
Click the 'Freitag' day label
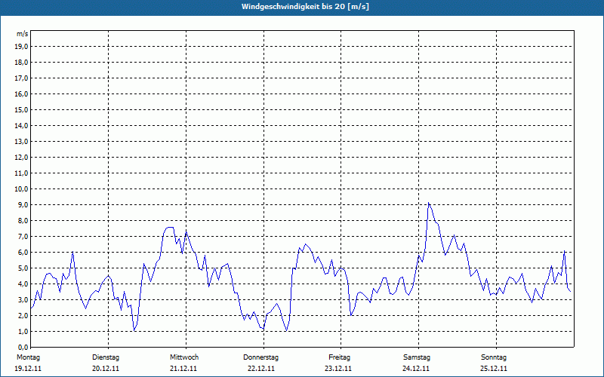339,357
